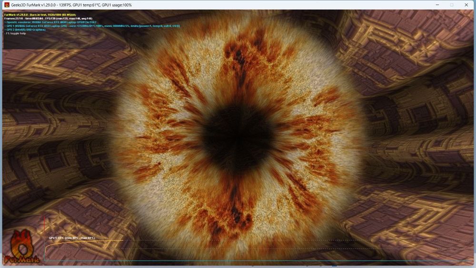
Task: Click the 'Frames:25741' FPS statistics line
Action: point(48,19)
